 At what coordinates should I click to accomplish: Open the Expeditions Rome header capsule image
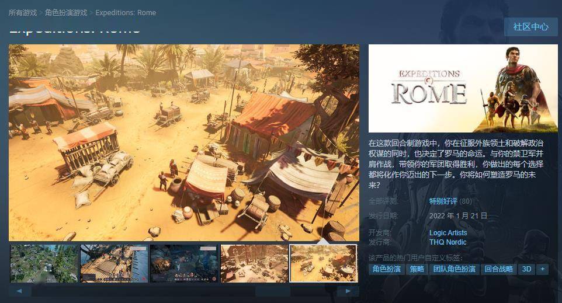463,89
